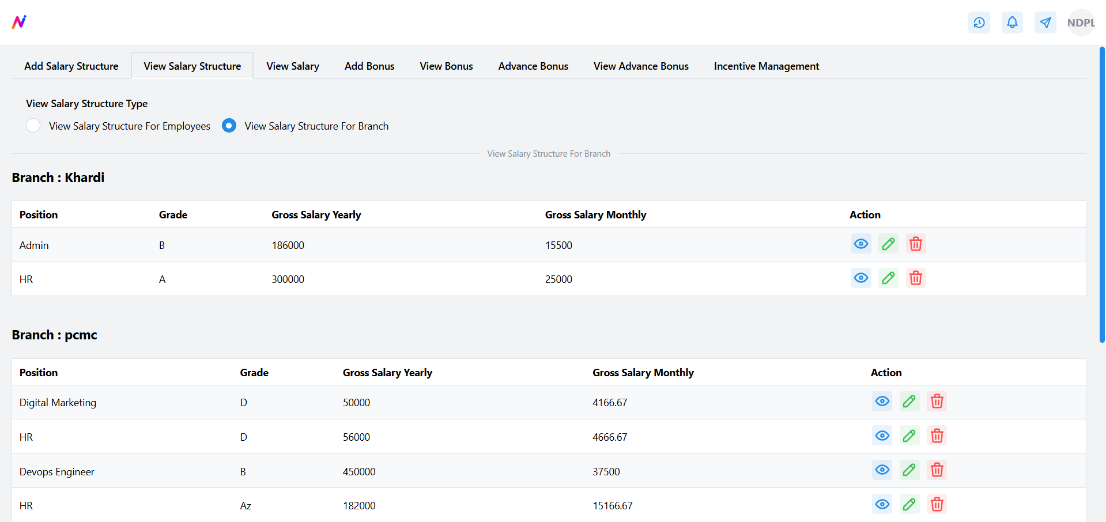The width and height of the screenshot is (1106, 522).
Task: Switch to the Add Salary Structure tab
Action: 71,66
